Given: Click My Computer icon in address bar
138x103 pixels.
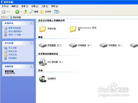Looking at the screenshot, I should [x=11, y=17].
